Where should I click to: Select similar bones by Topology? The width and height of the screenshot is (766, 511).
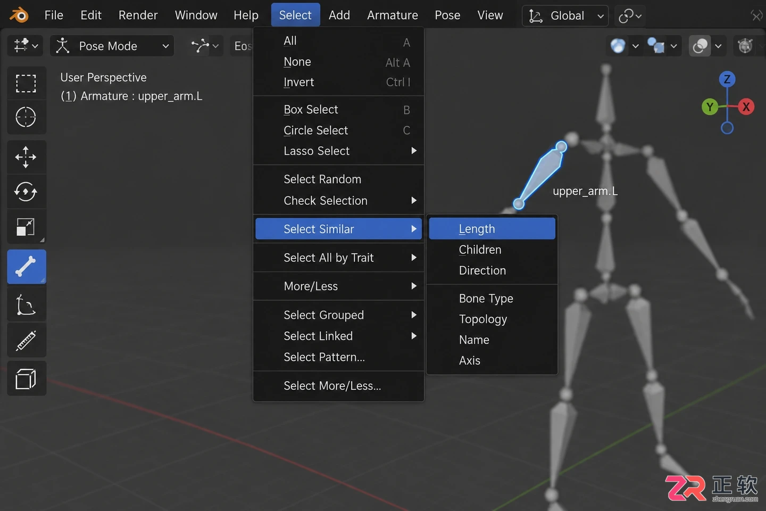click(492, 319)
